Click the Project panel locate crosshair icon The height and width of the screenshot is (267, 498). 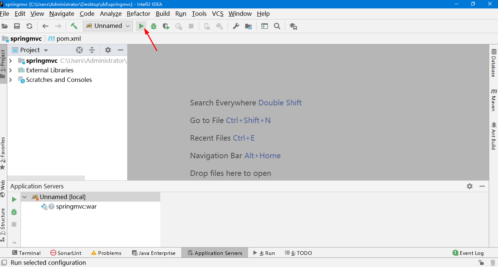(x=79, y=50)
